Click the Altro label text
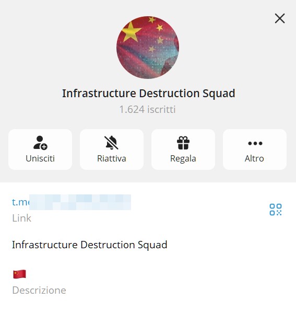Viewport: 296px width, 312px height. (x=254, y=158)
